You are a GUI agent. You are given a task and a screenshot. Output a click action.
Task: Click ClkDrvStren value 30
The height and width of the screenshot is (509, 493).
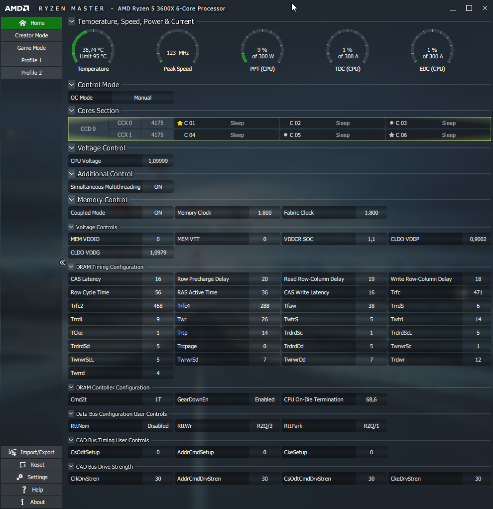(158, 479)
